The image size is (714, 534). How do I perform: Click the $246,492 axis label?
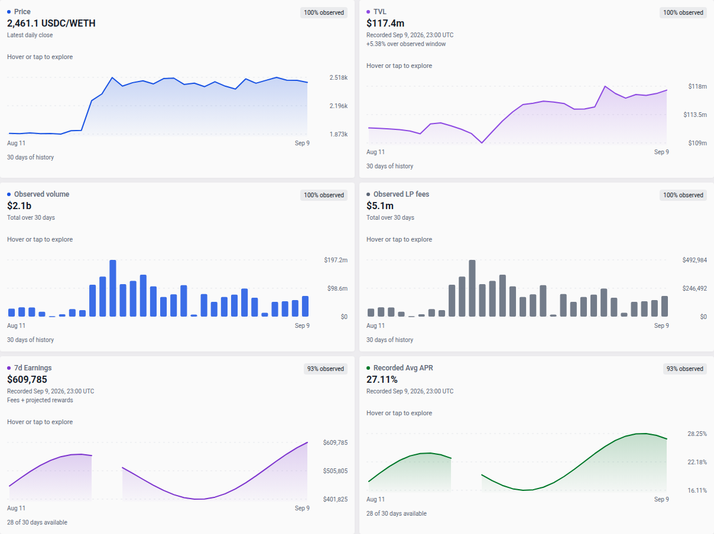(694, 288)
